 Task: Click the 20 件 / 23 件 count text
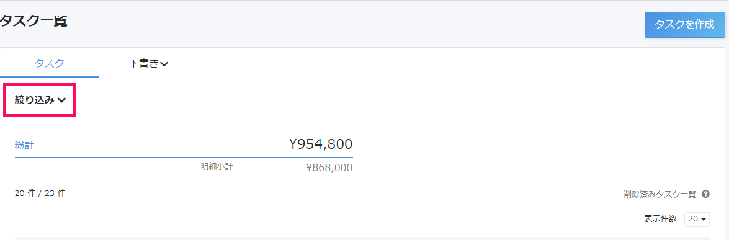pos(40,193)
